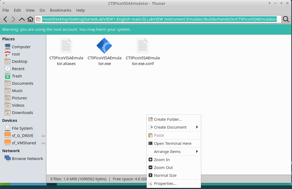This screenshot has height=189, width=292.
Task: Choose Properties... from the context menu
Action: [174, 184]
